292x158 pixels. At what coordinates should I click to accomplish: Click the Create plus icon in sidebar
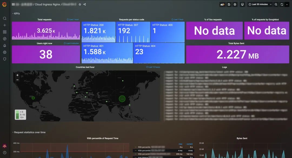click(5, 25)
